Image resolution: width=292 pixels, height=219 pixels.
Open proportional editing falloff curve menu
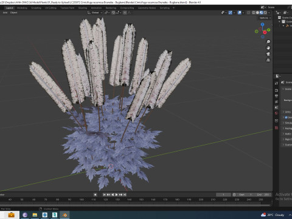[x=130, y=13]
